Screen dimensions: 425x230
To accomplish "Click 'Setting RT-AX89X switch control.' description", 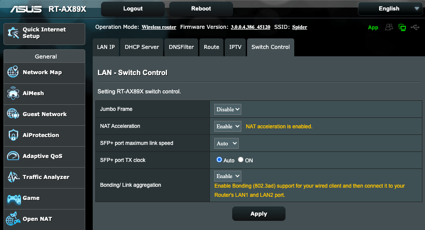I will click(x=139, y=92).
